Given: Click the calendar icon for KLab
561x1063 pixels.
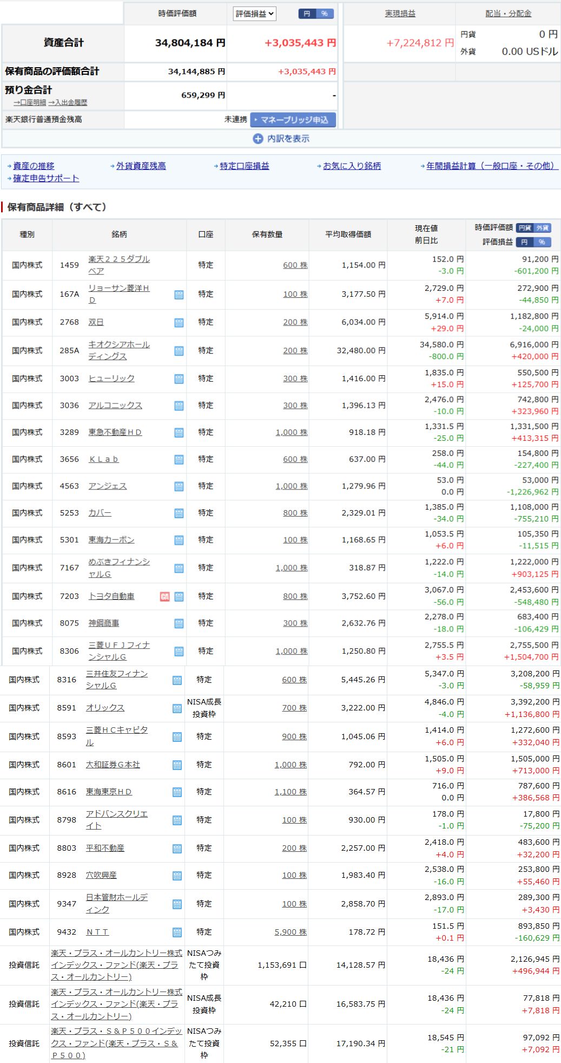Looking at the screenshot, I should (179, 460).
